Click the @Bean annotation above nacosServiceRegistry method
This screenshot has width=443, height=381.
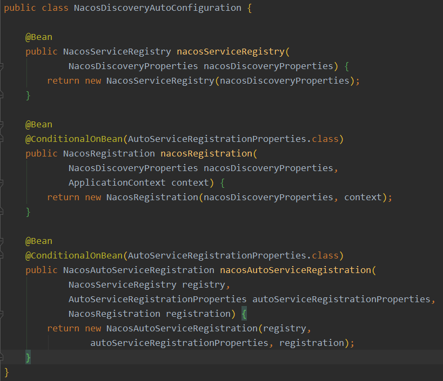pos(39,37)
